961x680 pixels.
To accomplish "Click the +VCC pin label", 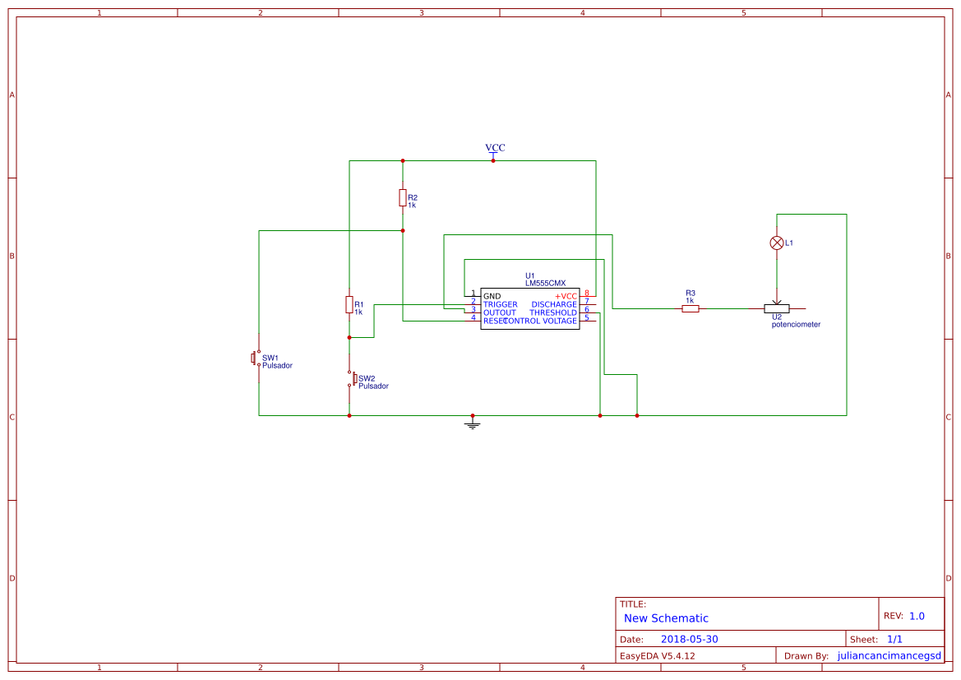I will click(x=566, y=296).
